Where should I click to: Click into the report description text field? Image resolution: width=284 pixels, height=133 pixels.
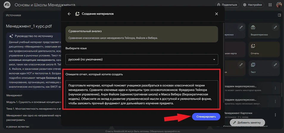click(142, 95)
